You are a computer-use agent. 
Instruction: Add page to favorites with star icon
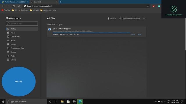[148, 6]
